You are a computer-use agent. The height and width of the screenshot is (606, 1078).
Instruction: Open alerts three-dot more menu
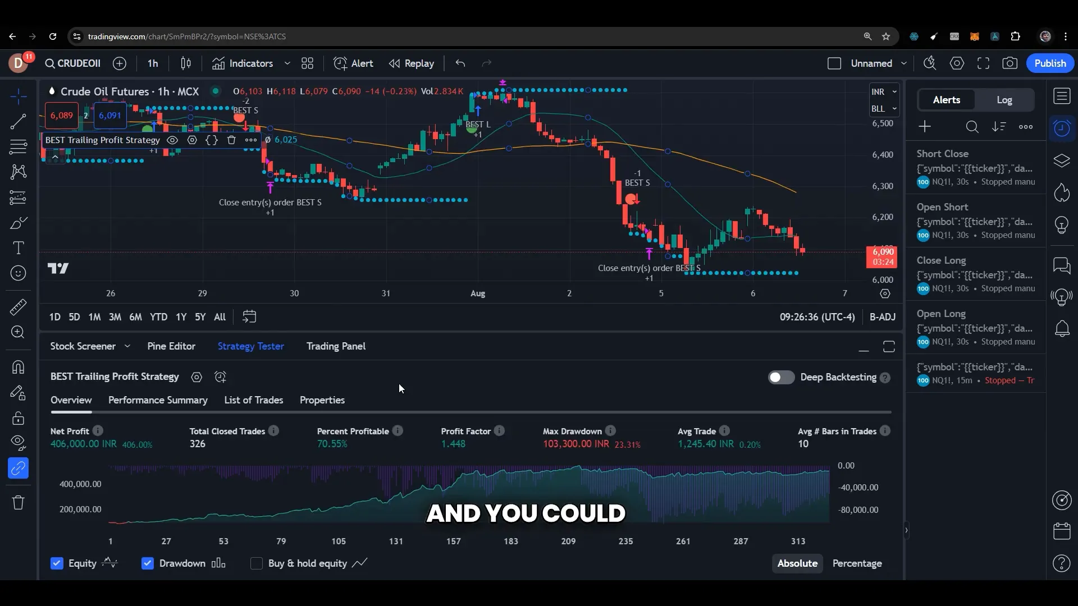[1025, 127]
